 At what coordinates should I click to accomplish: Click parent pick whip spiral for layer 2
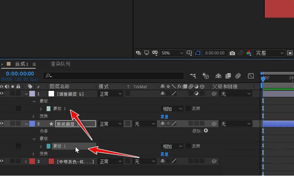click(x=214, y=123)
